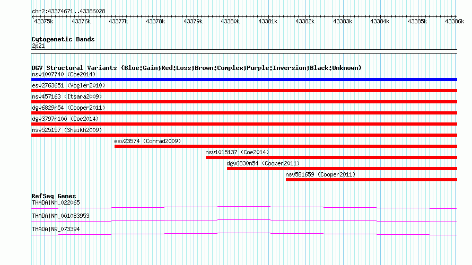
Task: Open gene label THADA|NM_001083953
Action: coord(61,216)
